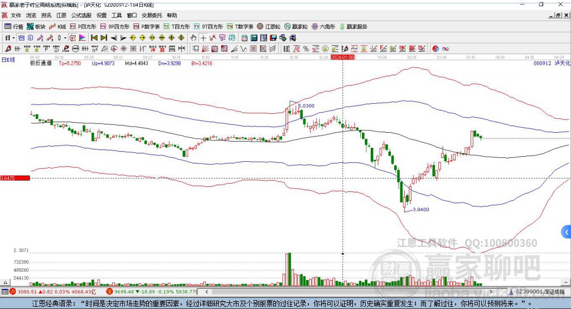Open the 9P四方形 tool

pyautogui.click(x=115, y=27)
